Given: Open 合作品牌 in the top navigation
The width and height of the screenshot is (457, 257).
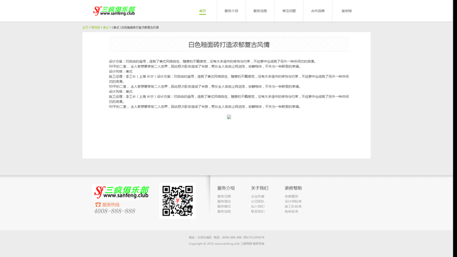Looking at the screenshot, I should (x=317, y=11).
